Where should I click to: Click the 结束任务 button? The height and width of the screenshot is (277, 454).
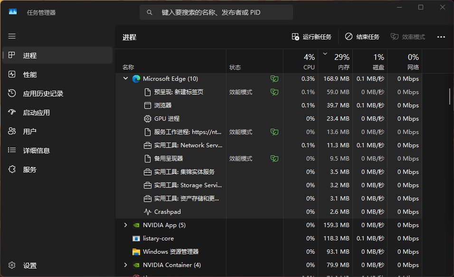click(362, 37)
